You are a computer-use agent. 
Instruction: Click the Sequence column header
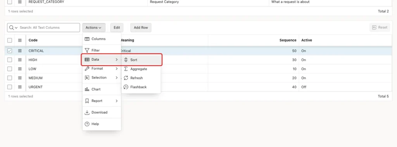288,40
